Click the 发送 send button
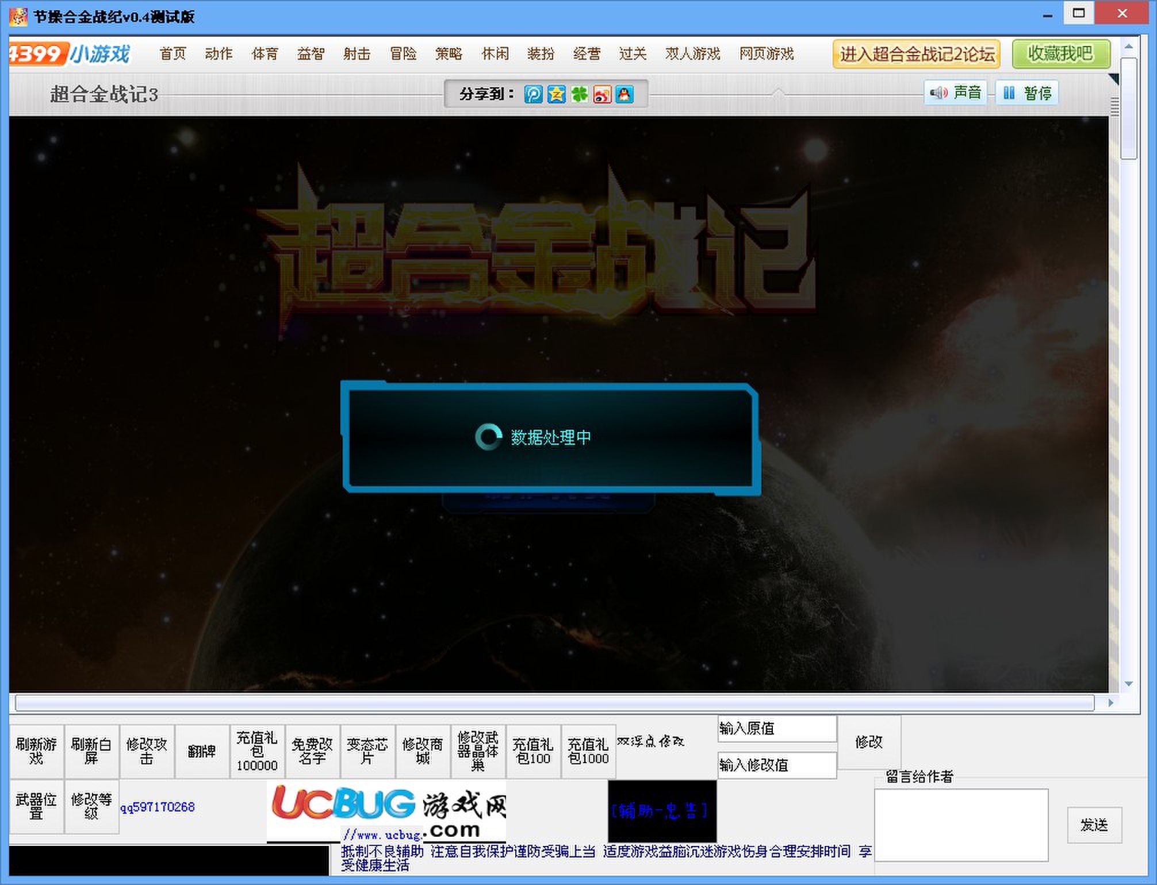 [x=1094, y=825]
